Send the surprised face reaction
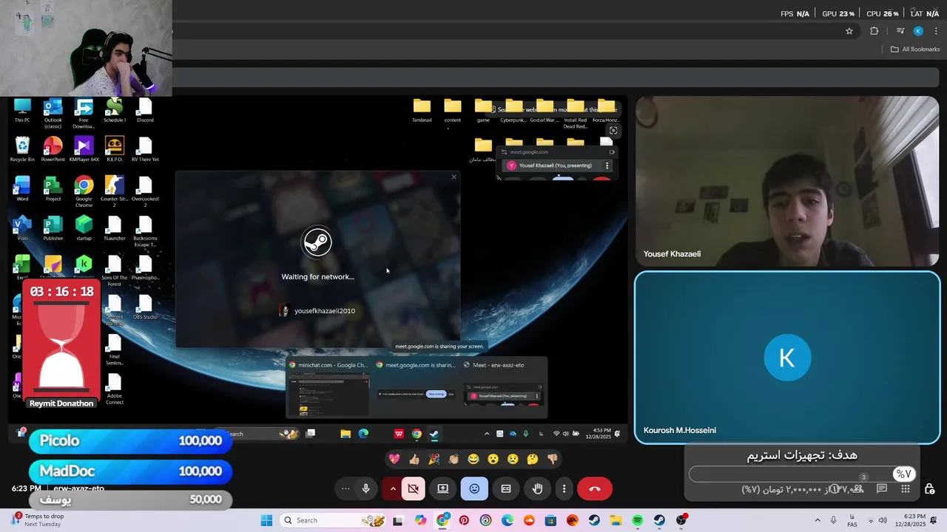 pyautogui.click(x=493, y=459)
